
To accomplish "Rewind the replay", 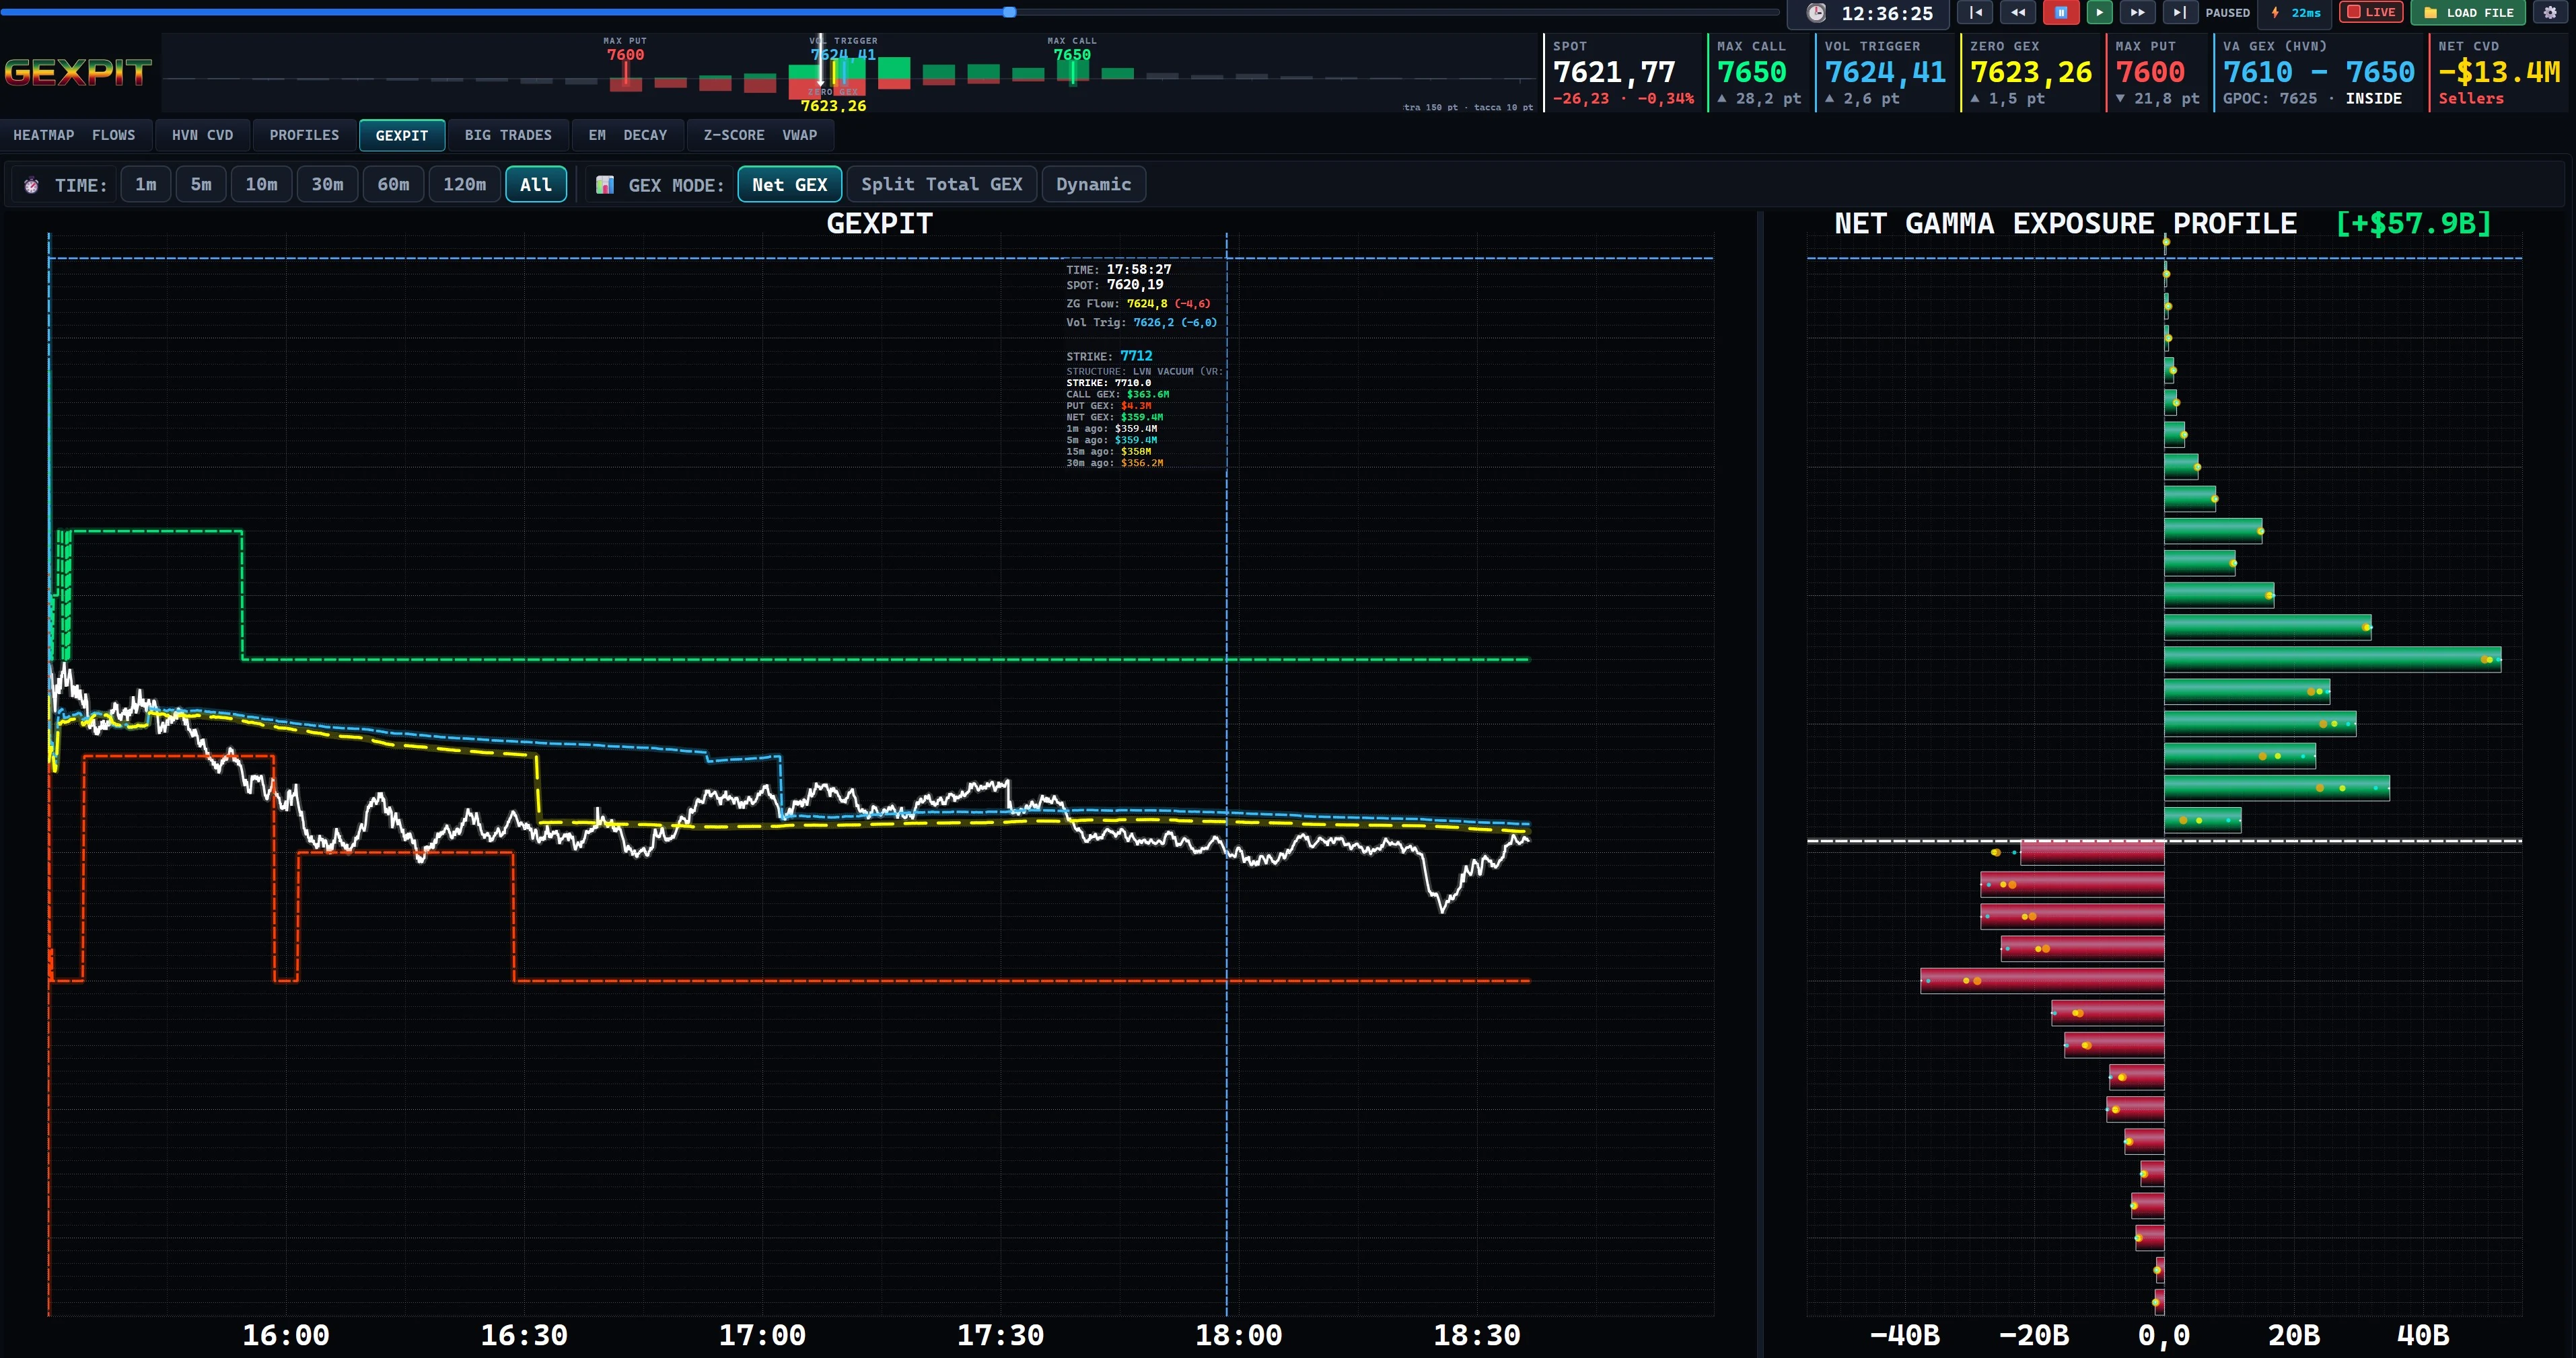I will tap(2018, 13).
